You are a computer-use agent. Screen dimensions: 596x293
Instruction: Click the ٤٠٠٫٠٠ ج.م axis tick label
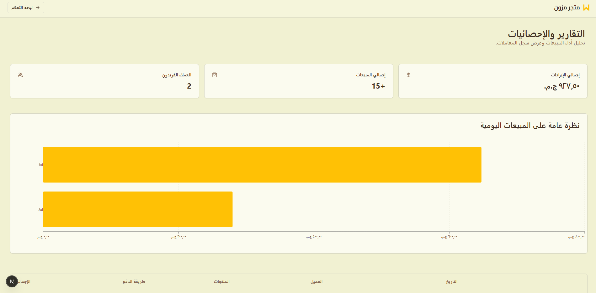click(314, 237)
